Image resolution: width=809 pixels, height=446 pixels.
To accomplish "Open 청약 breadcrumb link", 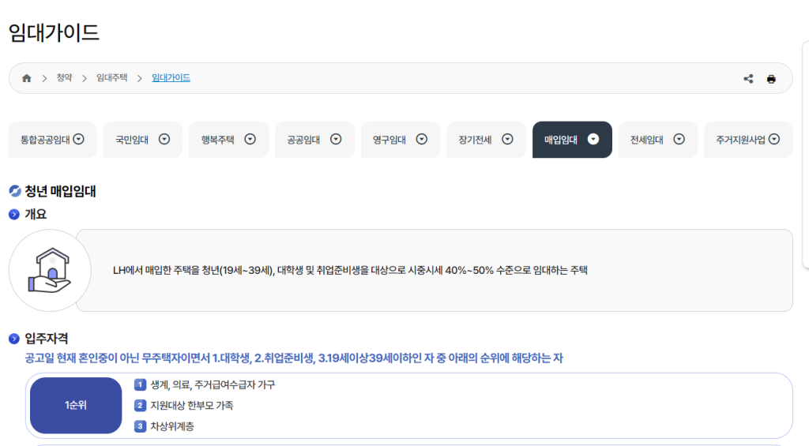I will [x=64, y=78].
